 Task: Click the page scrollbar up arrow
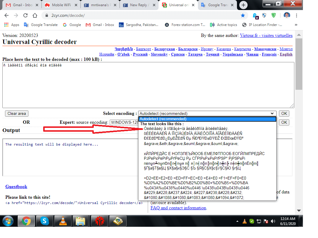pyautogui.click(x=299, y=35)
